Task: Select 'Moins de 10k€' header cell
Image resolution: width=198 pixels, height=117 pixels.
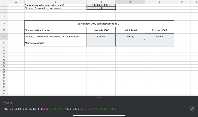Action: pos(101,30)
